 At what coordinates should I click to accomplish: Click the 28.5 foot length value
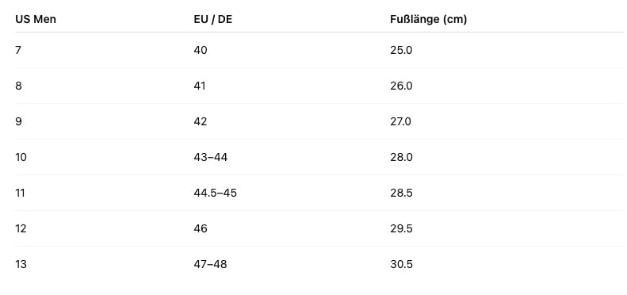(401, 193)
